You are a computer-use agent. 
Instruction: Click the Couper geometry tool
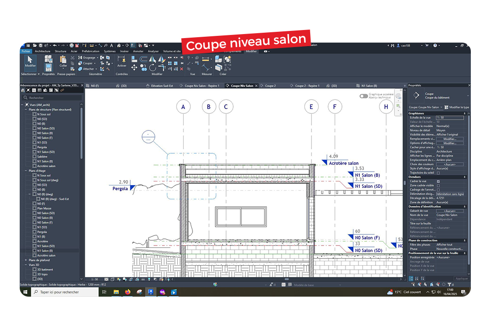(85, 63)
